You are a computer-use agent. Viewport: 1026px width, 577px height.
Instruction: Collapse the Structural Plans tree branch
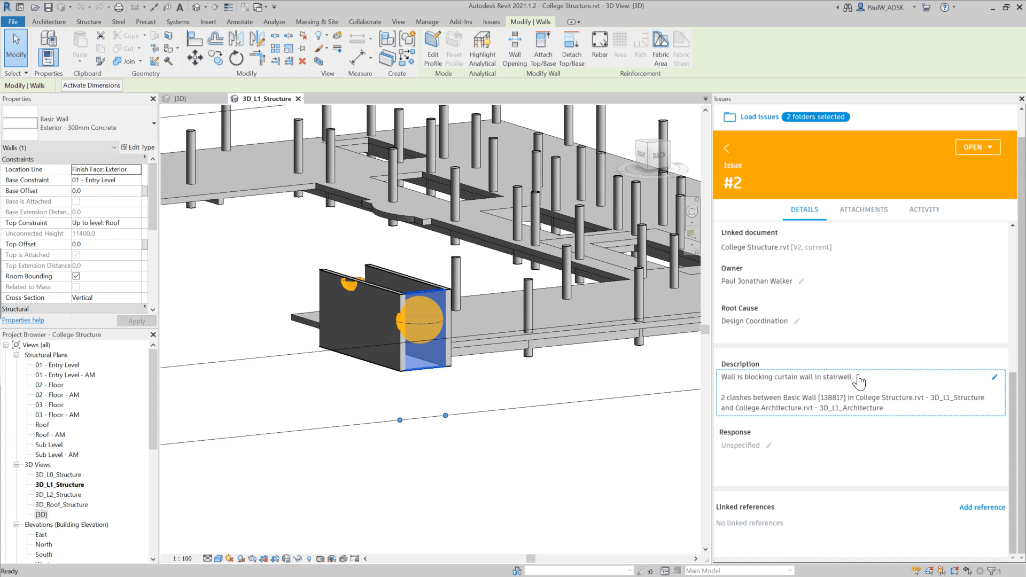click(x=17, y=355)
